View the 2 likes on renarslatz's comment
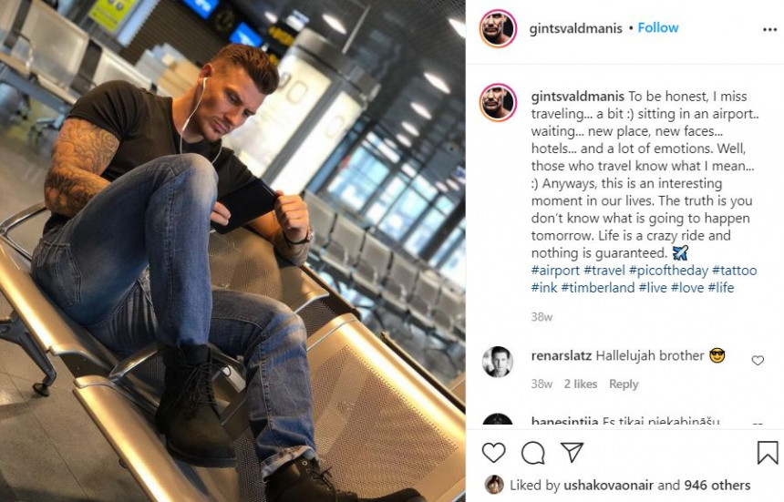Screen dimensions: 784x502 pos(581,384)
